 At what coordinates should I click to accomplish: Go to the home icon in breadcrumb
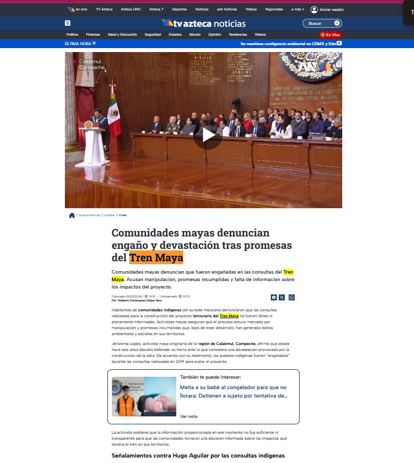tap(72, 215)
